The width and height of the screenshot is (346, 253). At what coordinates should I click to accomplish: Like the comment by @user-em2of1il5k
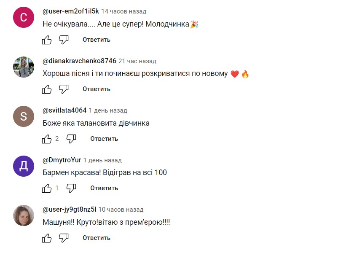click(47, 40)
